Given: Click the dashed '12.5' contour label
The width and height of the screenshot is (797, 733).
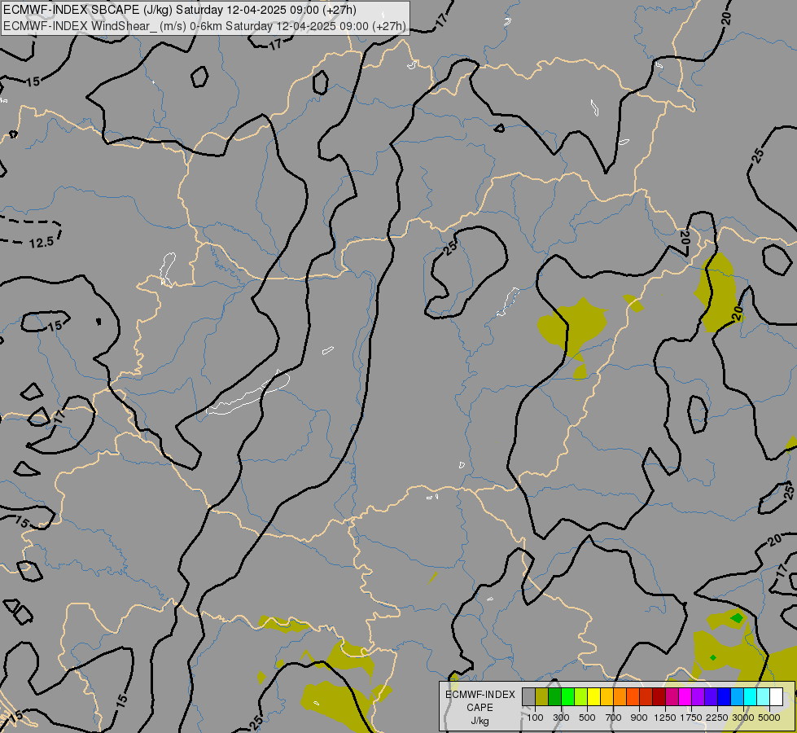Looking at the screenshot, I should (42, 243).
